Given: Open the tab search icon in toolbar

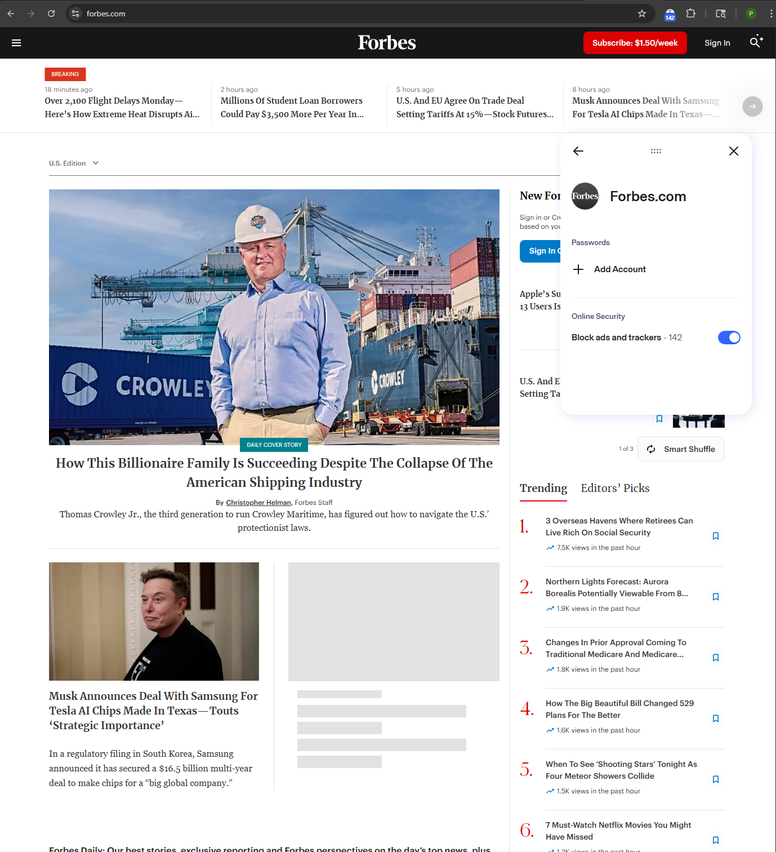Looking at the screenshot, I should point(721,14).
